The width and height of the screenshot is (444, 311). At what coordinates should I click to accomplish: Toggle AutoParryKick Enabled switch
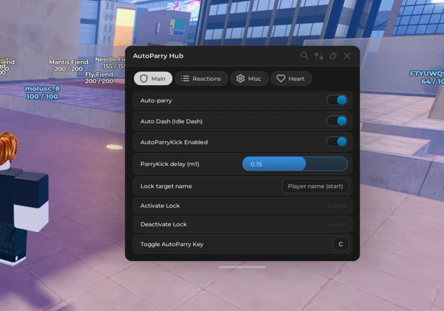click(x=337, y=142)
